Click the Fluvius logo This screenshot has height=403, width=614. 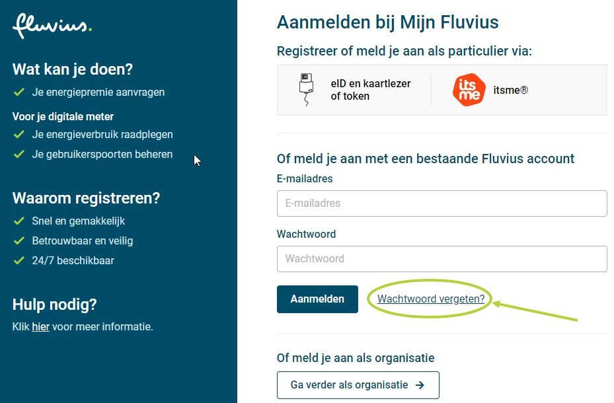tap(52, 26)
